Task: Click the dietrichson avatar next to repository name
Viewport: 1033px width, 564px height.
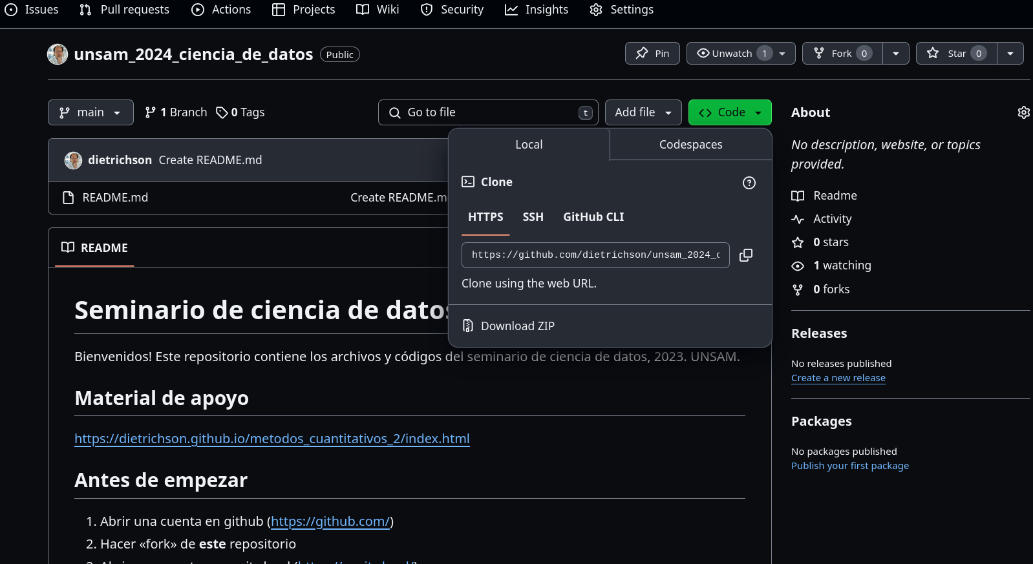Action: [x=58, y=54]
